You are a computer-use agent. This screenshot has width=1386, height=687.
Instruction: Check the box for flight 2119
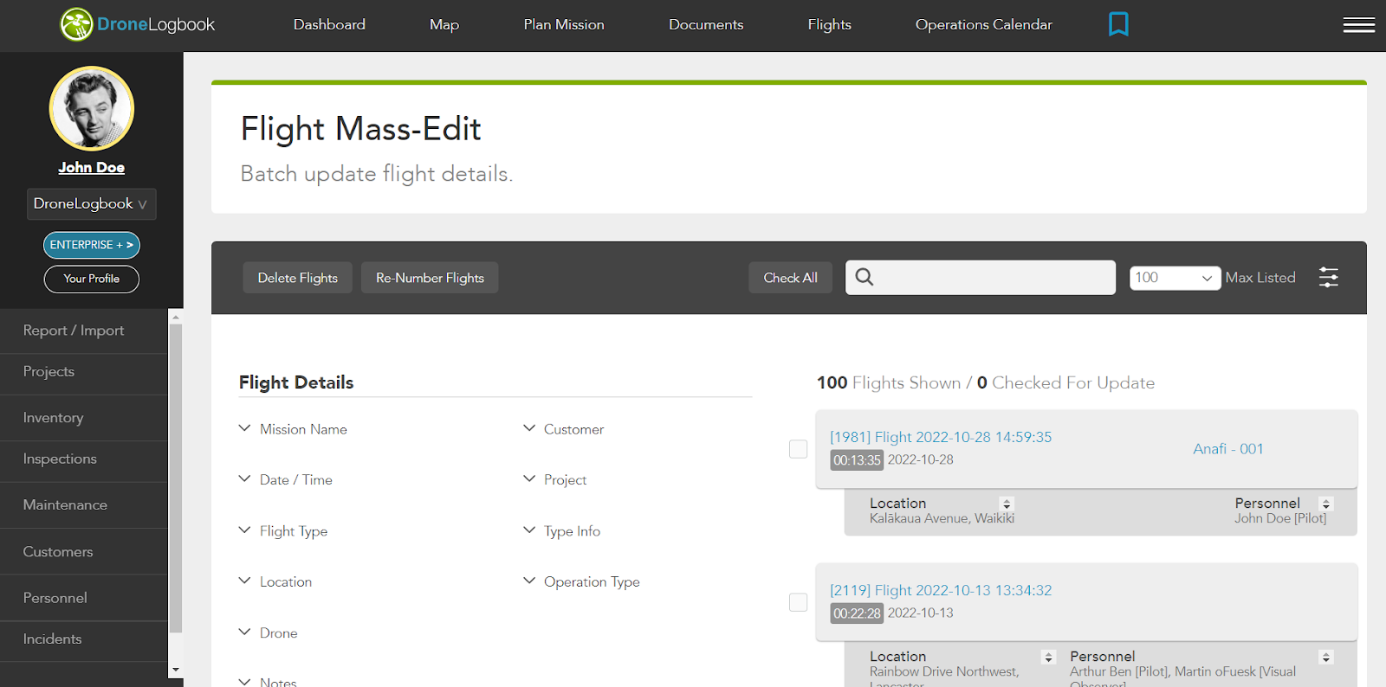(x=798, y=602)
